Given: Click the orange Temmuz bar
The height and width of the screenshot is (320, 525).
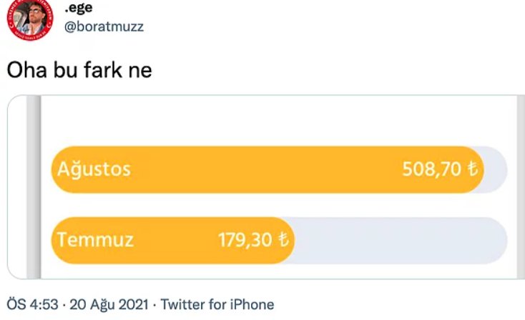Looking at the screenshot, I should [173, 241].
